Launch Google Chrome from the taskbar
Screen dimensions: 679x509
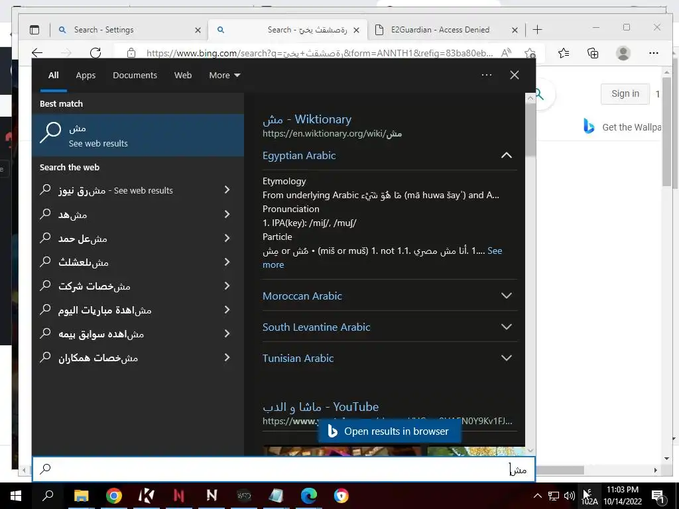coord(113,496)
